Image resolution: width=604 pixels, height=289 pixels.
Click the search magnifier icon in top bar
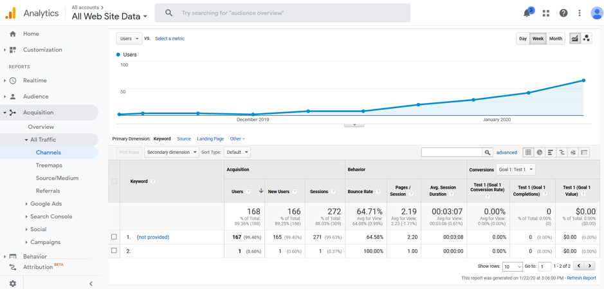[169, 13]
